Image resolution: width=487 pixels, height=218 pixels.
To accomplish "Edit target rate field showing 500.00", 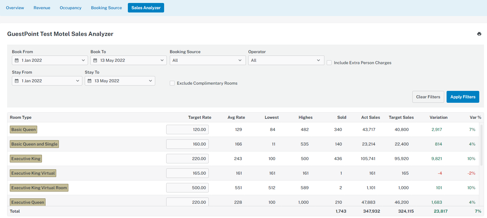I will point(187,188).
